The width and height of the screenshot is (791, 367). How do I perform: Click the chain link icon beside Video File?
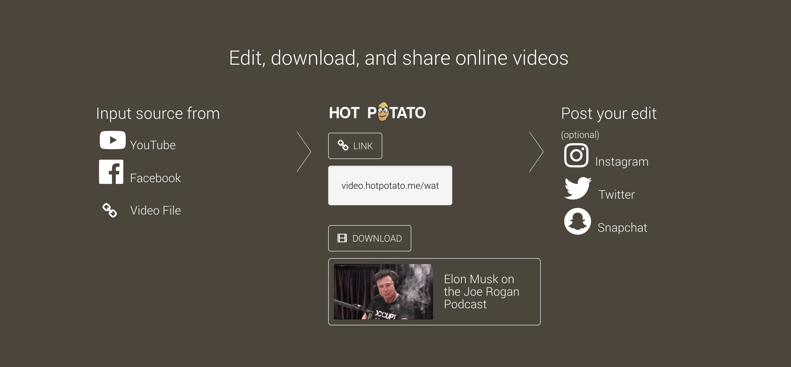coord(110,210)
